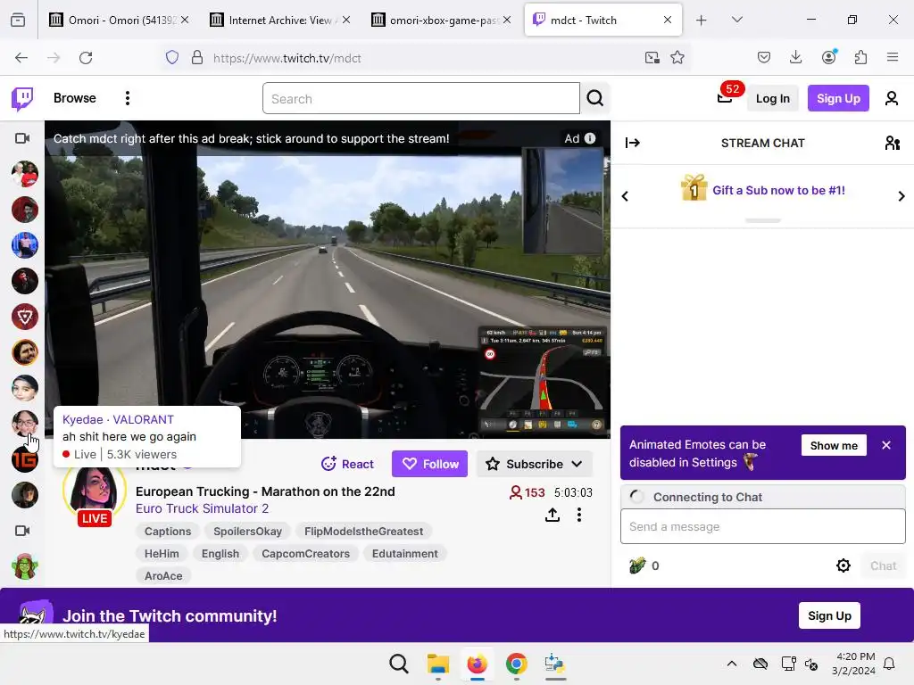This screenshot has height=685, width=914.
Task: Open the Kyedae channel avatar in sidebar
Action: pyautogui.click(x=24, y=424)
